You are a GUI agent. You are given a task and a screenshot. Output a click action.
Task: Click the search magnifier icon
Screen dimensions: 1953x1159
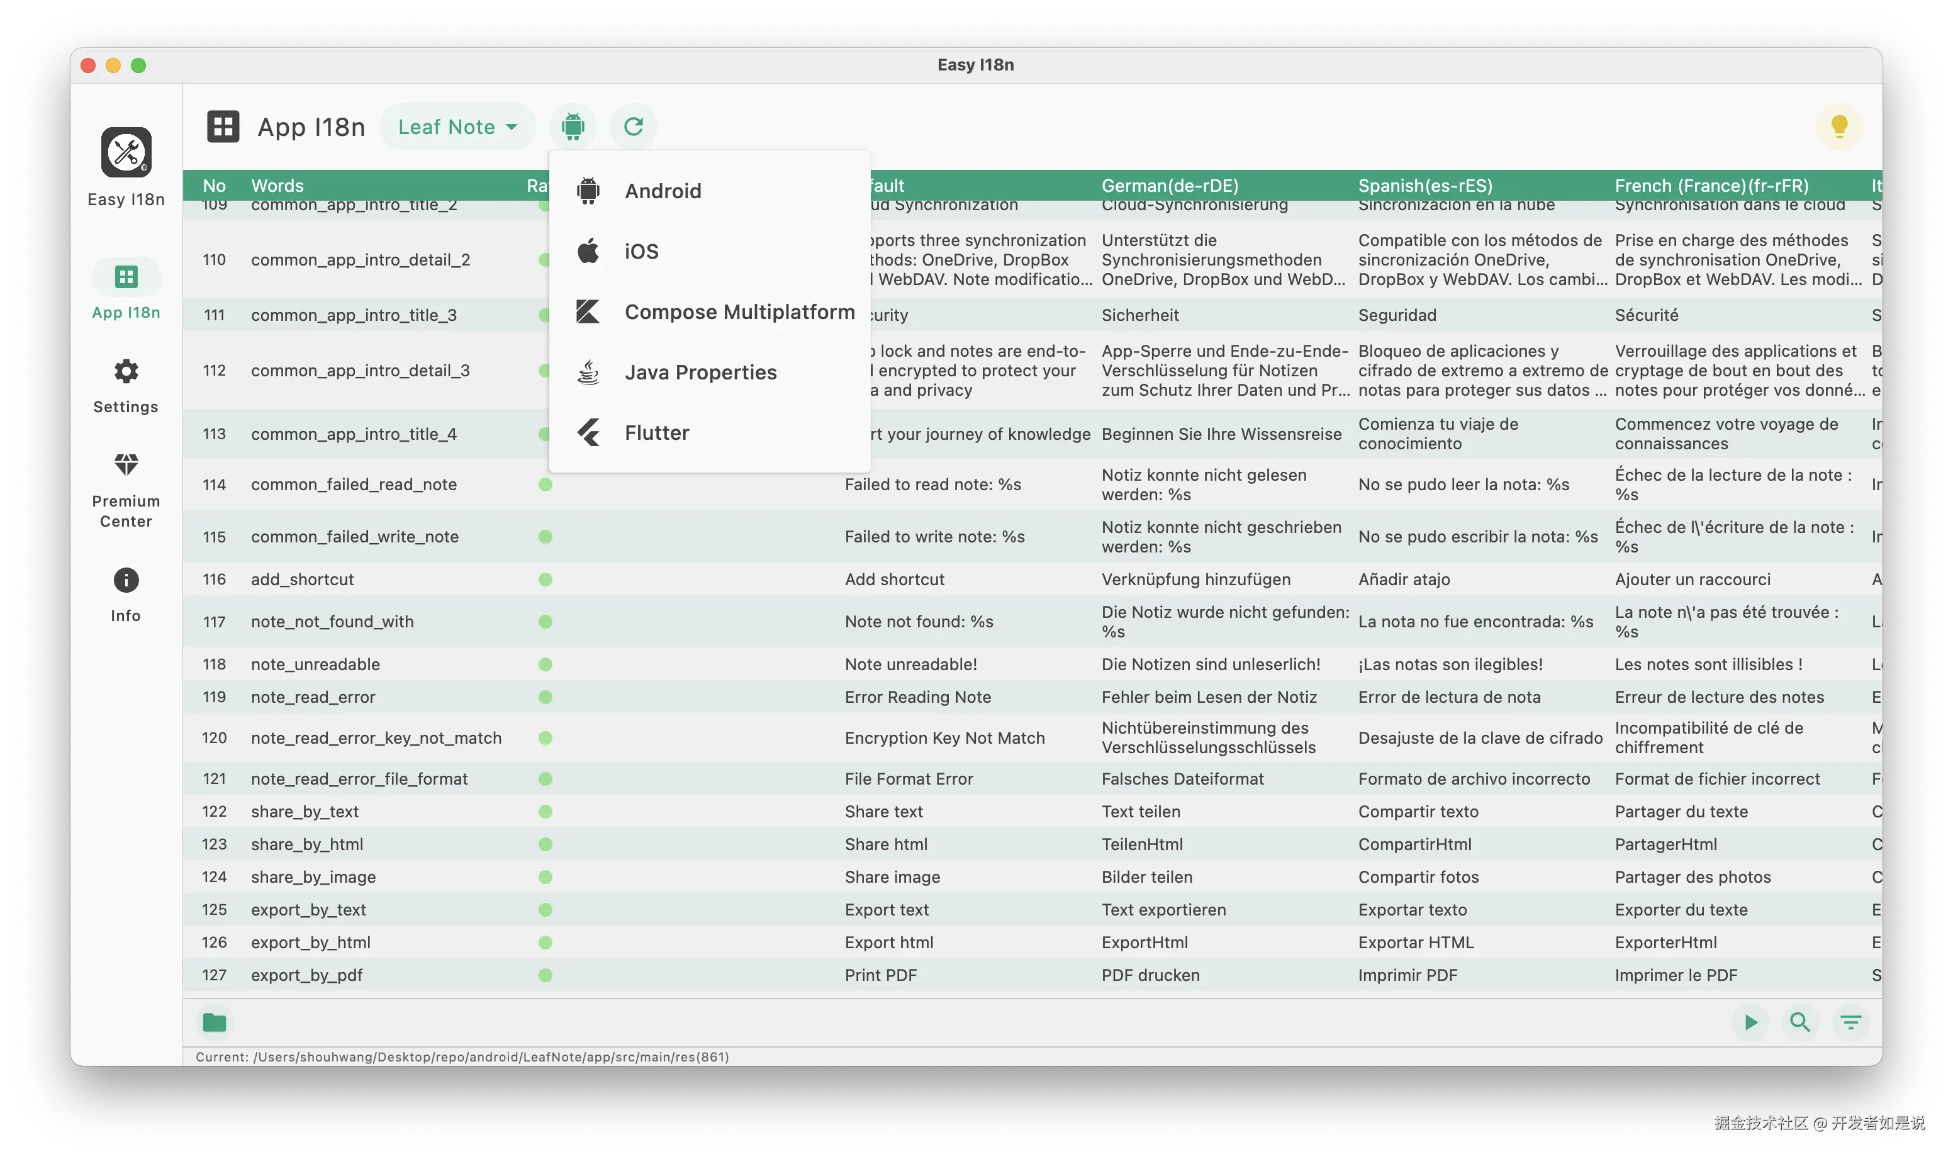pos(1800,1022)
